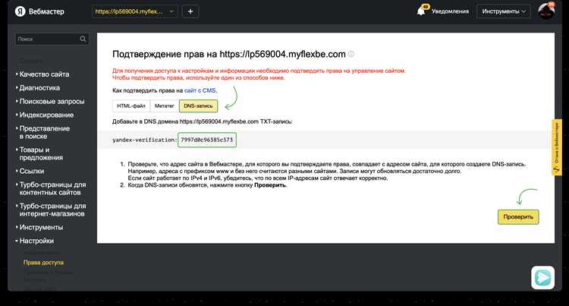
Task: Expand Диагностика section
Action: 38,88
